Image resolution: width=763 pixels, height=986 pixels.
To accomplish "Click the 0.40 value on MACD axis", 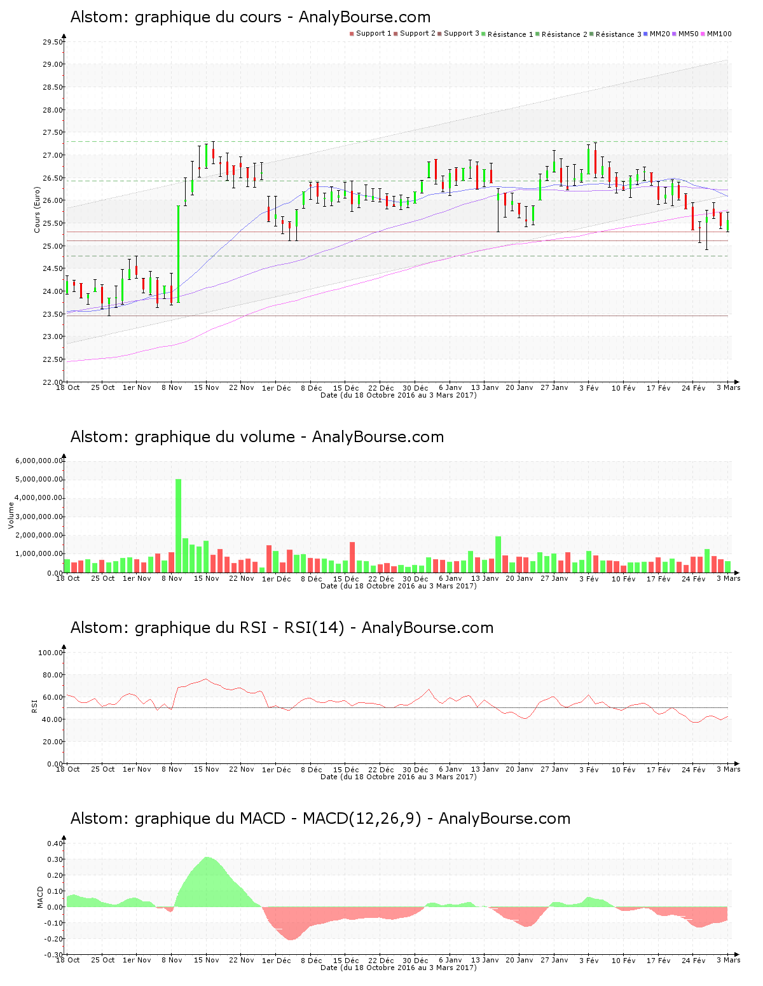I will tap(55, 844).
